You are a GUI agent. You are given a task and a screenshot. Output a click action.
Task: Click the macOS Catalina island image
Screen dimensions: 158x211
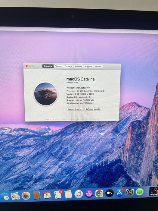pyautogui.click(x=46, y=94)
